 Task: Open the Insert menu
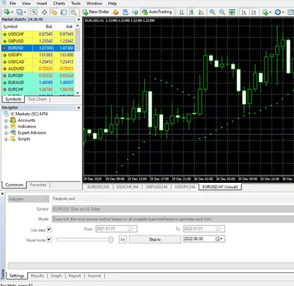tap(42, 4)
